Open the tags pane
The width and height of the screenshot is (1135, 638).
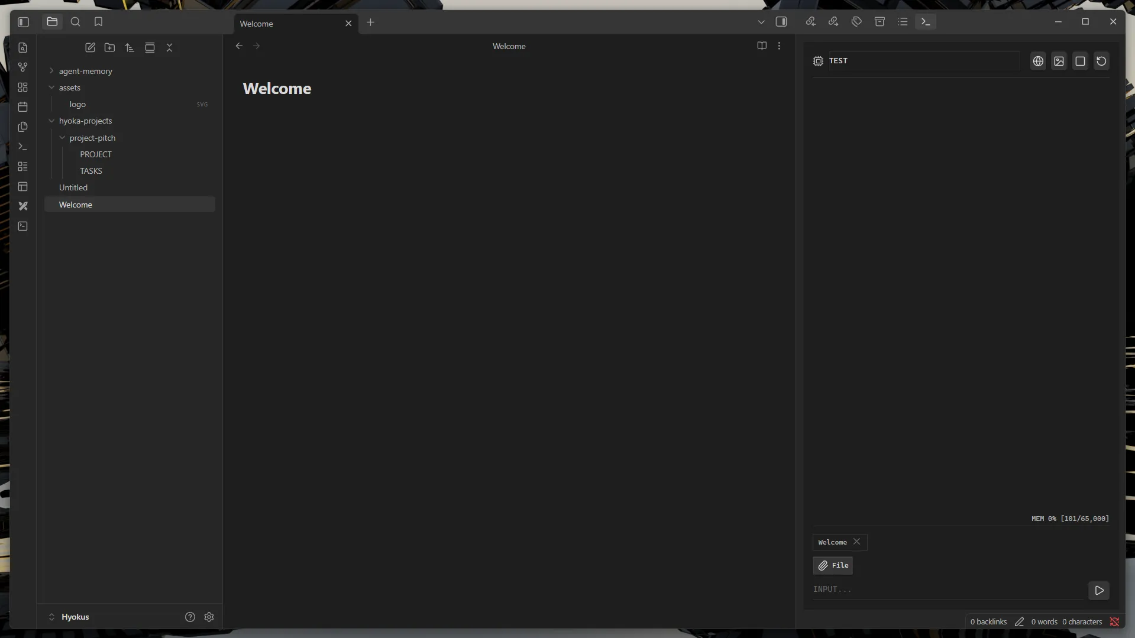click(x=856, y=22)
